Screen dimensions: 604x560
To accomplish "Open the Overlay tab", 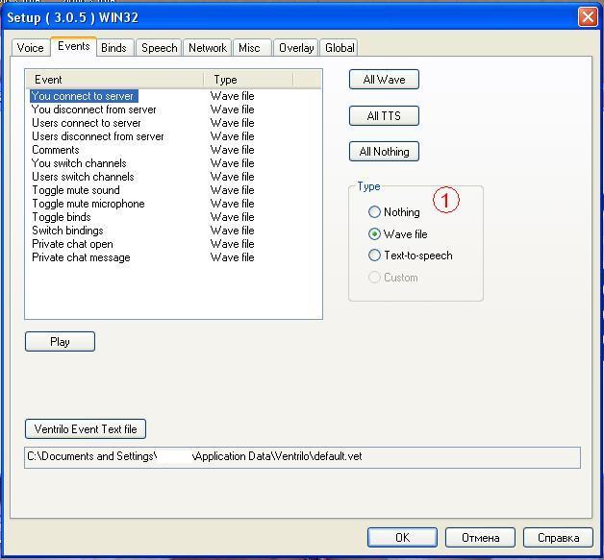I will pyautogui.click(x=295, y=48).
